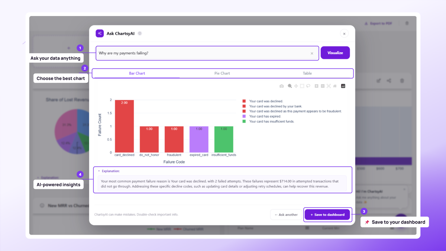Toggle legend entry 'Your card has insufficient funds.'
The height and width of the screenshot is (251, 446).
(268, 121)
